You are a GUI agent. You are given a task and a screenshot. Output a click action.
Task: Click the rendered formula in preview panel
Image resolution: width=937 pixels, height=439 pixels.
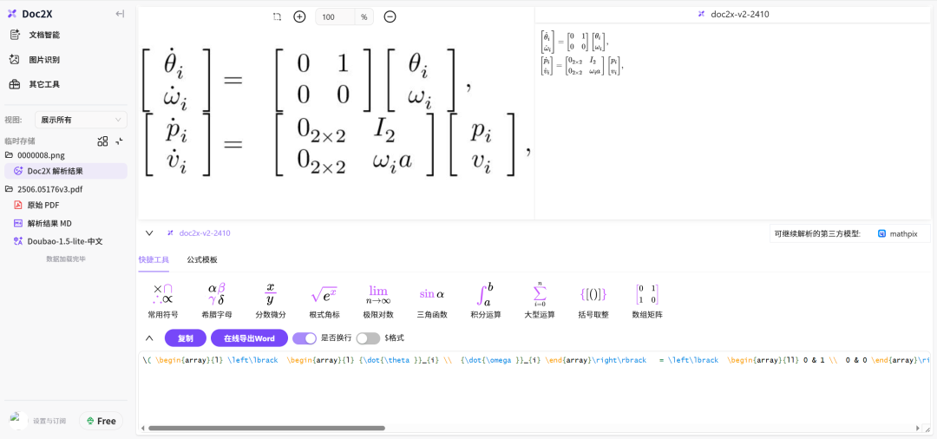click(581, 53)
